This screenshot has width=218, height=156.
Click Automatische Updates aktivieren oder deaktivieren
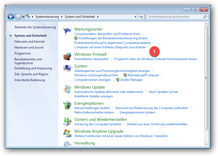click(109, 92)
